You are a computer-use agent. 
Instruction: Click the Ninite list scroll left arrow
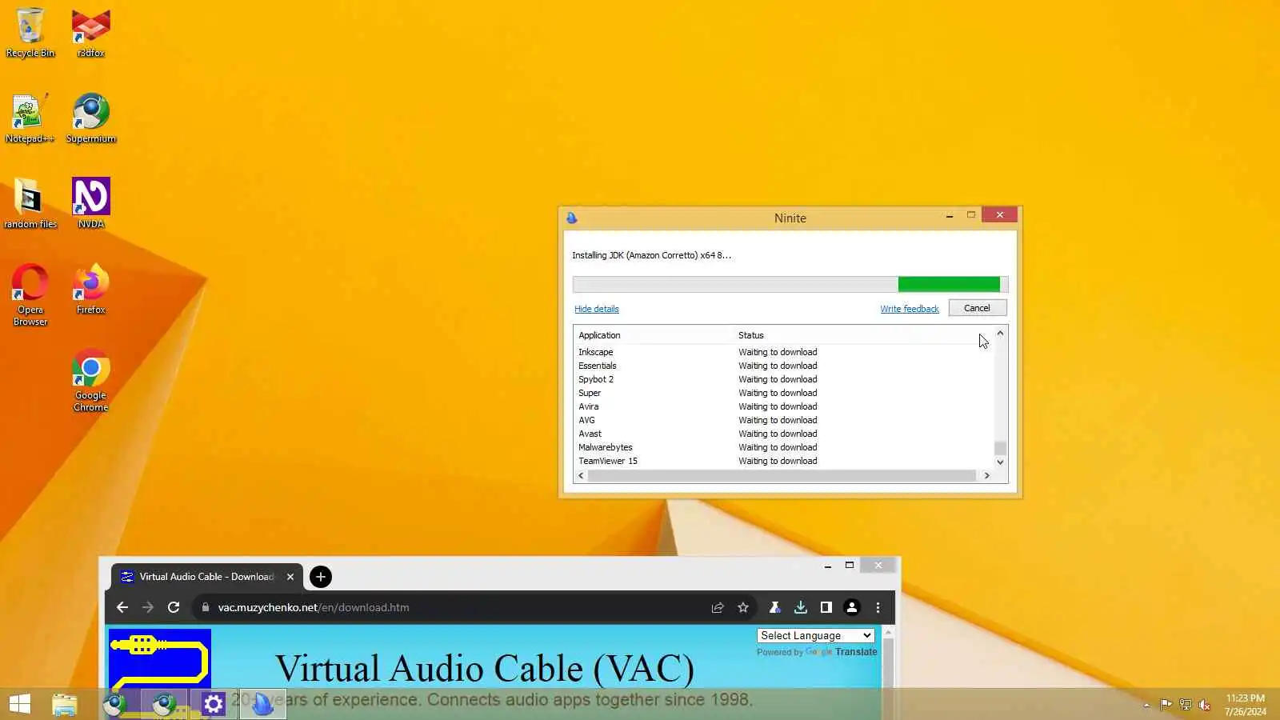(x=581, y=475)
